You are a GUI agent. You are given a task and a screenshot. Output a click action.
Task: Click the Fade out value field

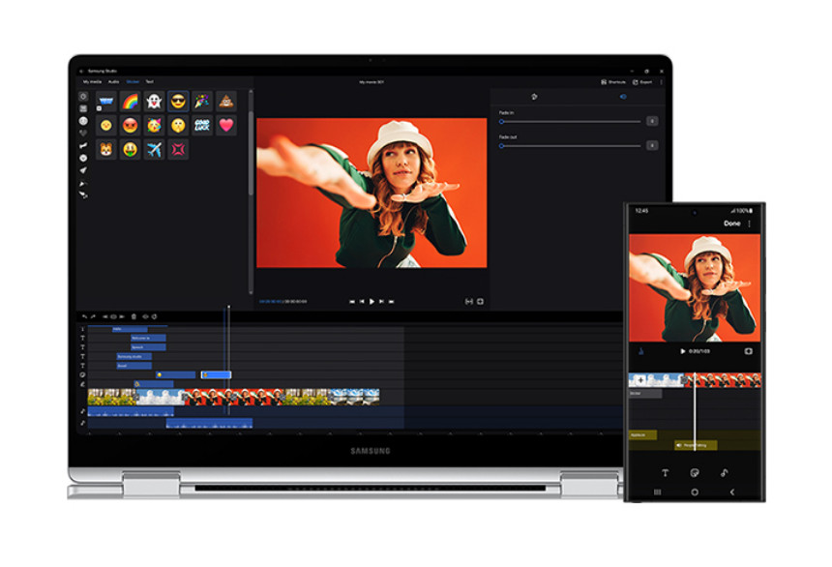(652, 145)
